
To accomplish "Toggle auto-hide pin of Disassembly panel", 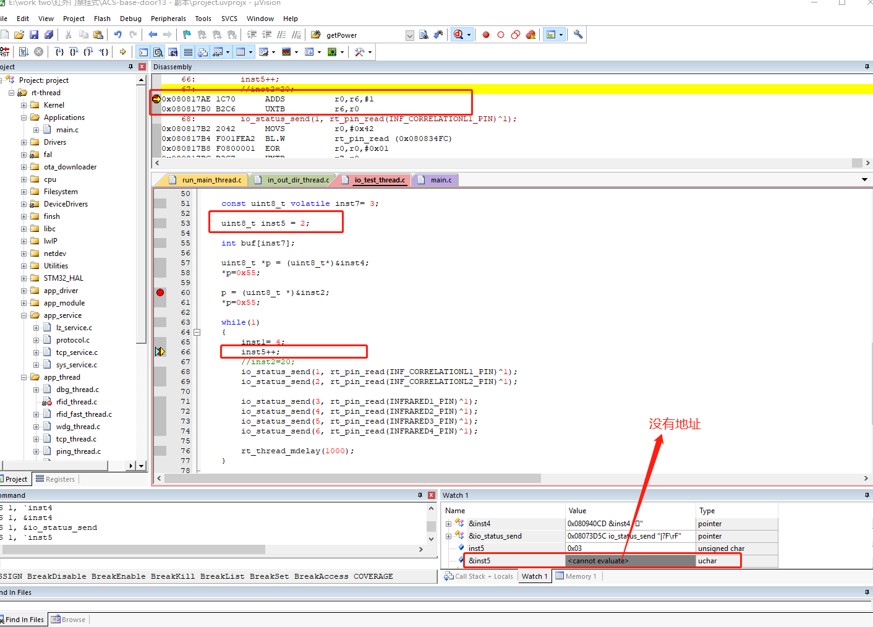I will tap(867, 67).
